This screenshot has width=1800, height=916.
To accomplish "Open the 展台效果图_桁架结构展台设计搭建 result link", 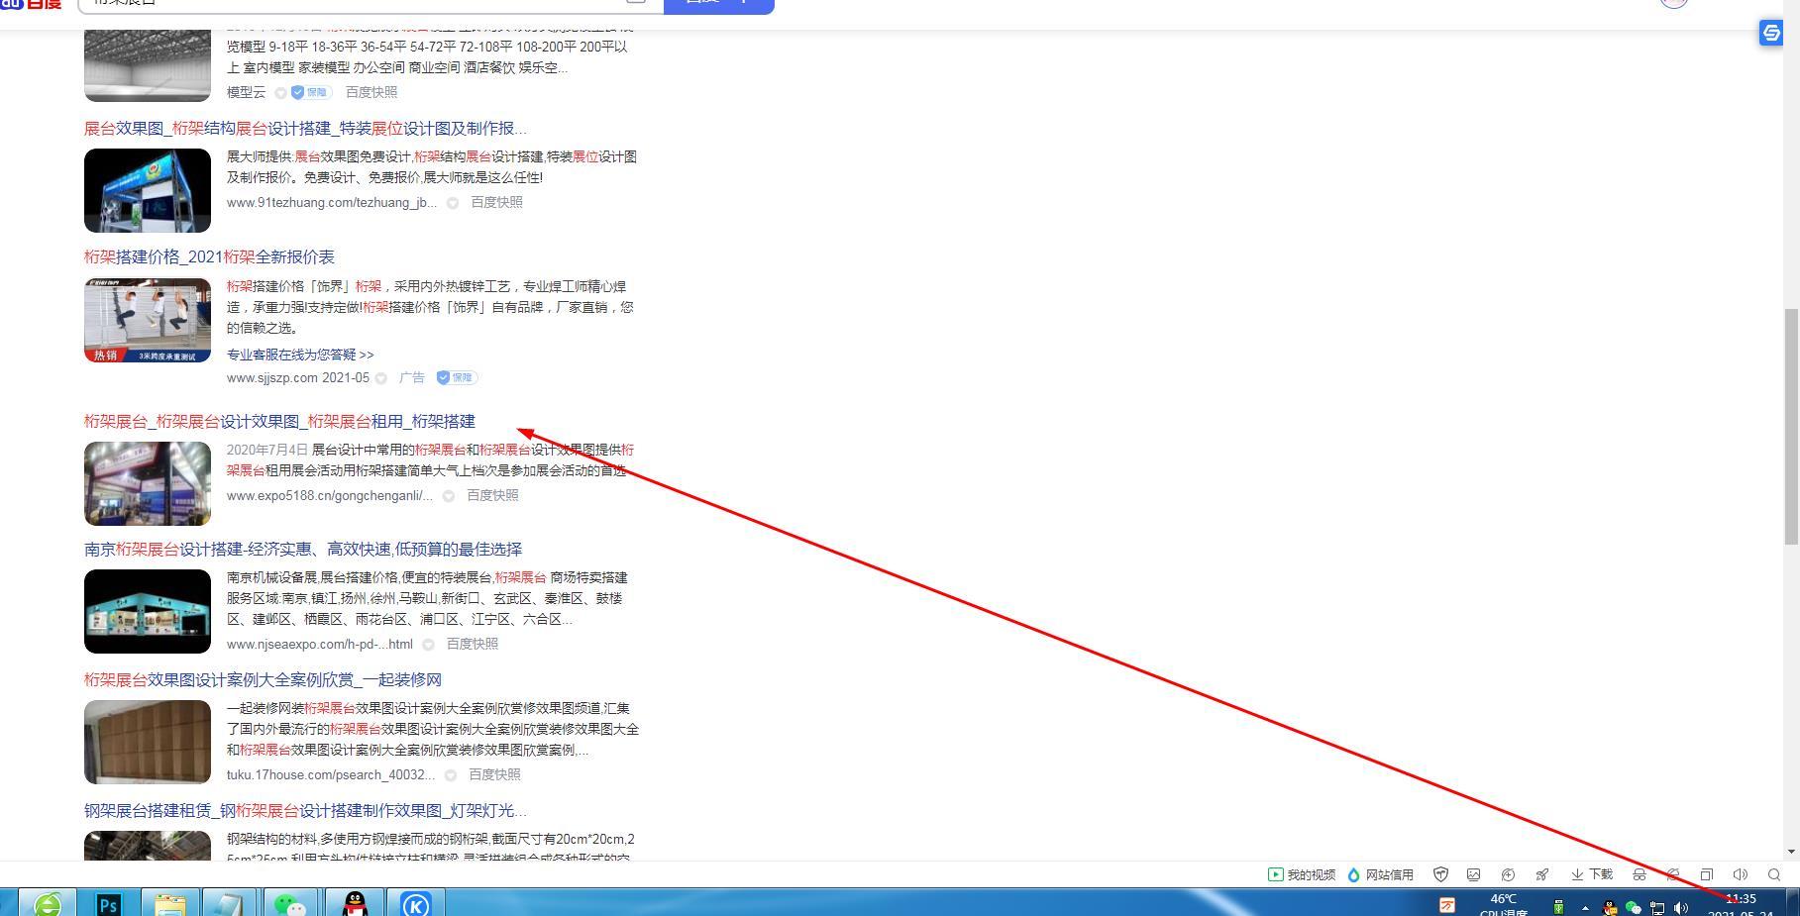I will click(x=305, y=129).
